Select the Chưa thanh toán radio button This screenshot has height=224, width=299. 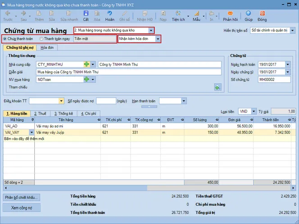[x=5, y=39]
